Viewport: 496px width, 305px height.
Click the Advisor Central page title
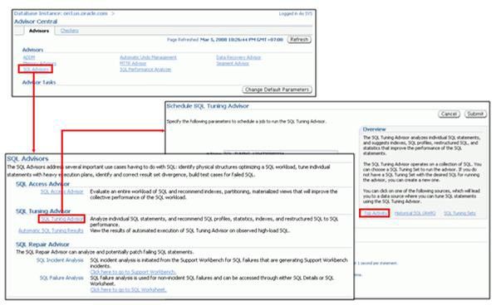tap(36, 22)
